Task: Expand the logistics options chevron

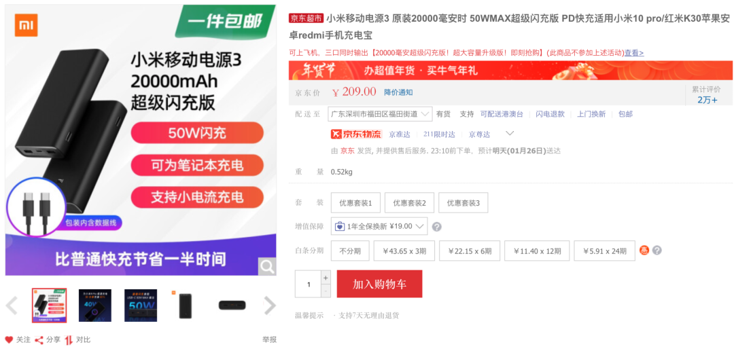Action: pyautogui.click(x=510, y=134)
